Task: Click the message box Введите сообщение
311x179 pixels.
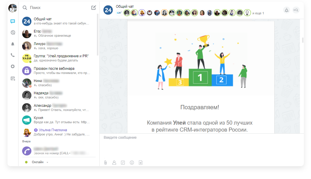Action: [202, 146]
